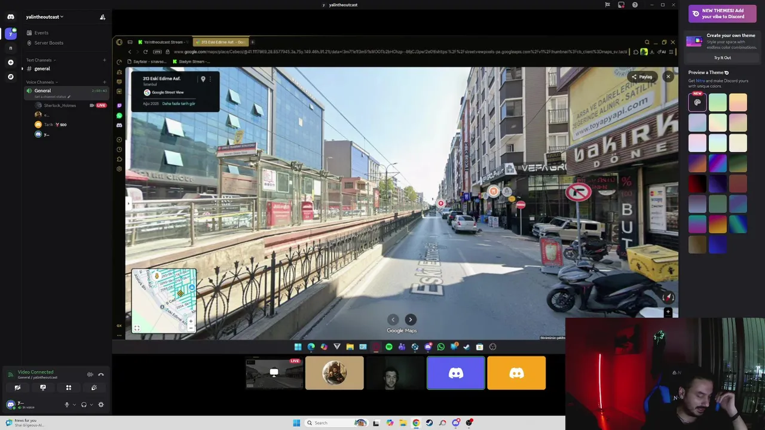Open Discord help icon in title bar
The width and height of the screenshot is (765, 430).
635,5
